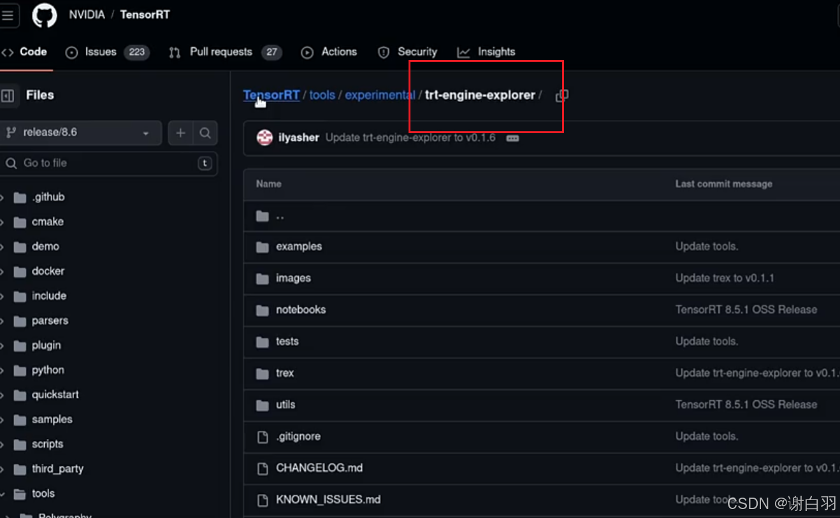Screen dimensions: 840x518
Task: Go to parent directory '..'
Action: 280,216
